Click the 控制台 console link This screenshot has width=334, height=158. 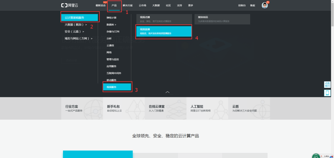tap(242, 6)
